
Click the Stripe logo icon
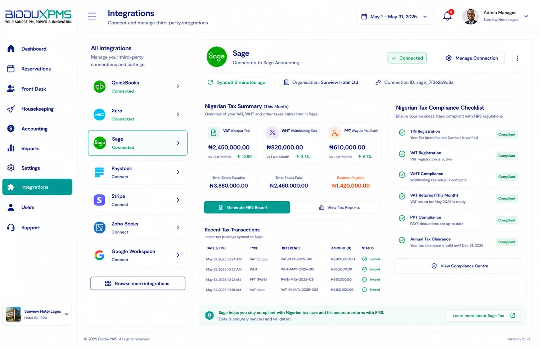pos(99,200)
